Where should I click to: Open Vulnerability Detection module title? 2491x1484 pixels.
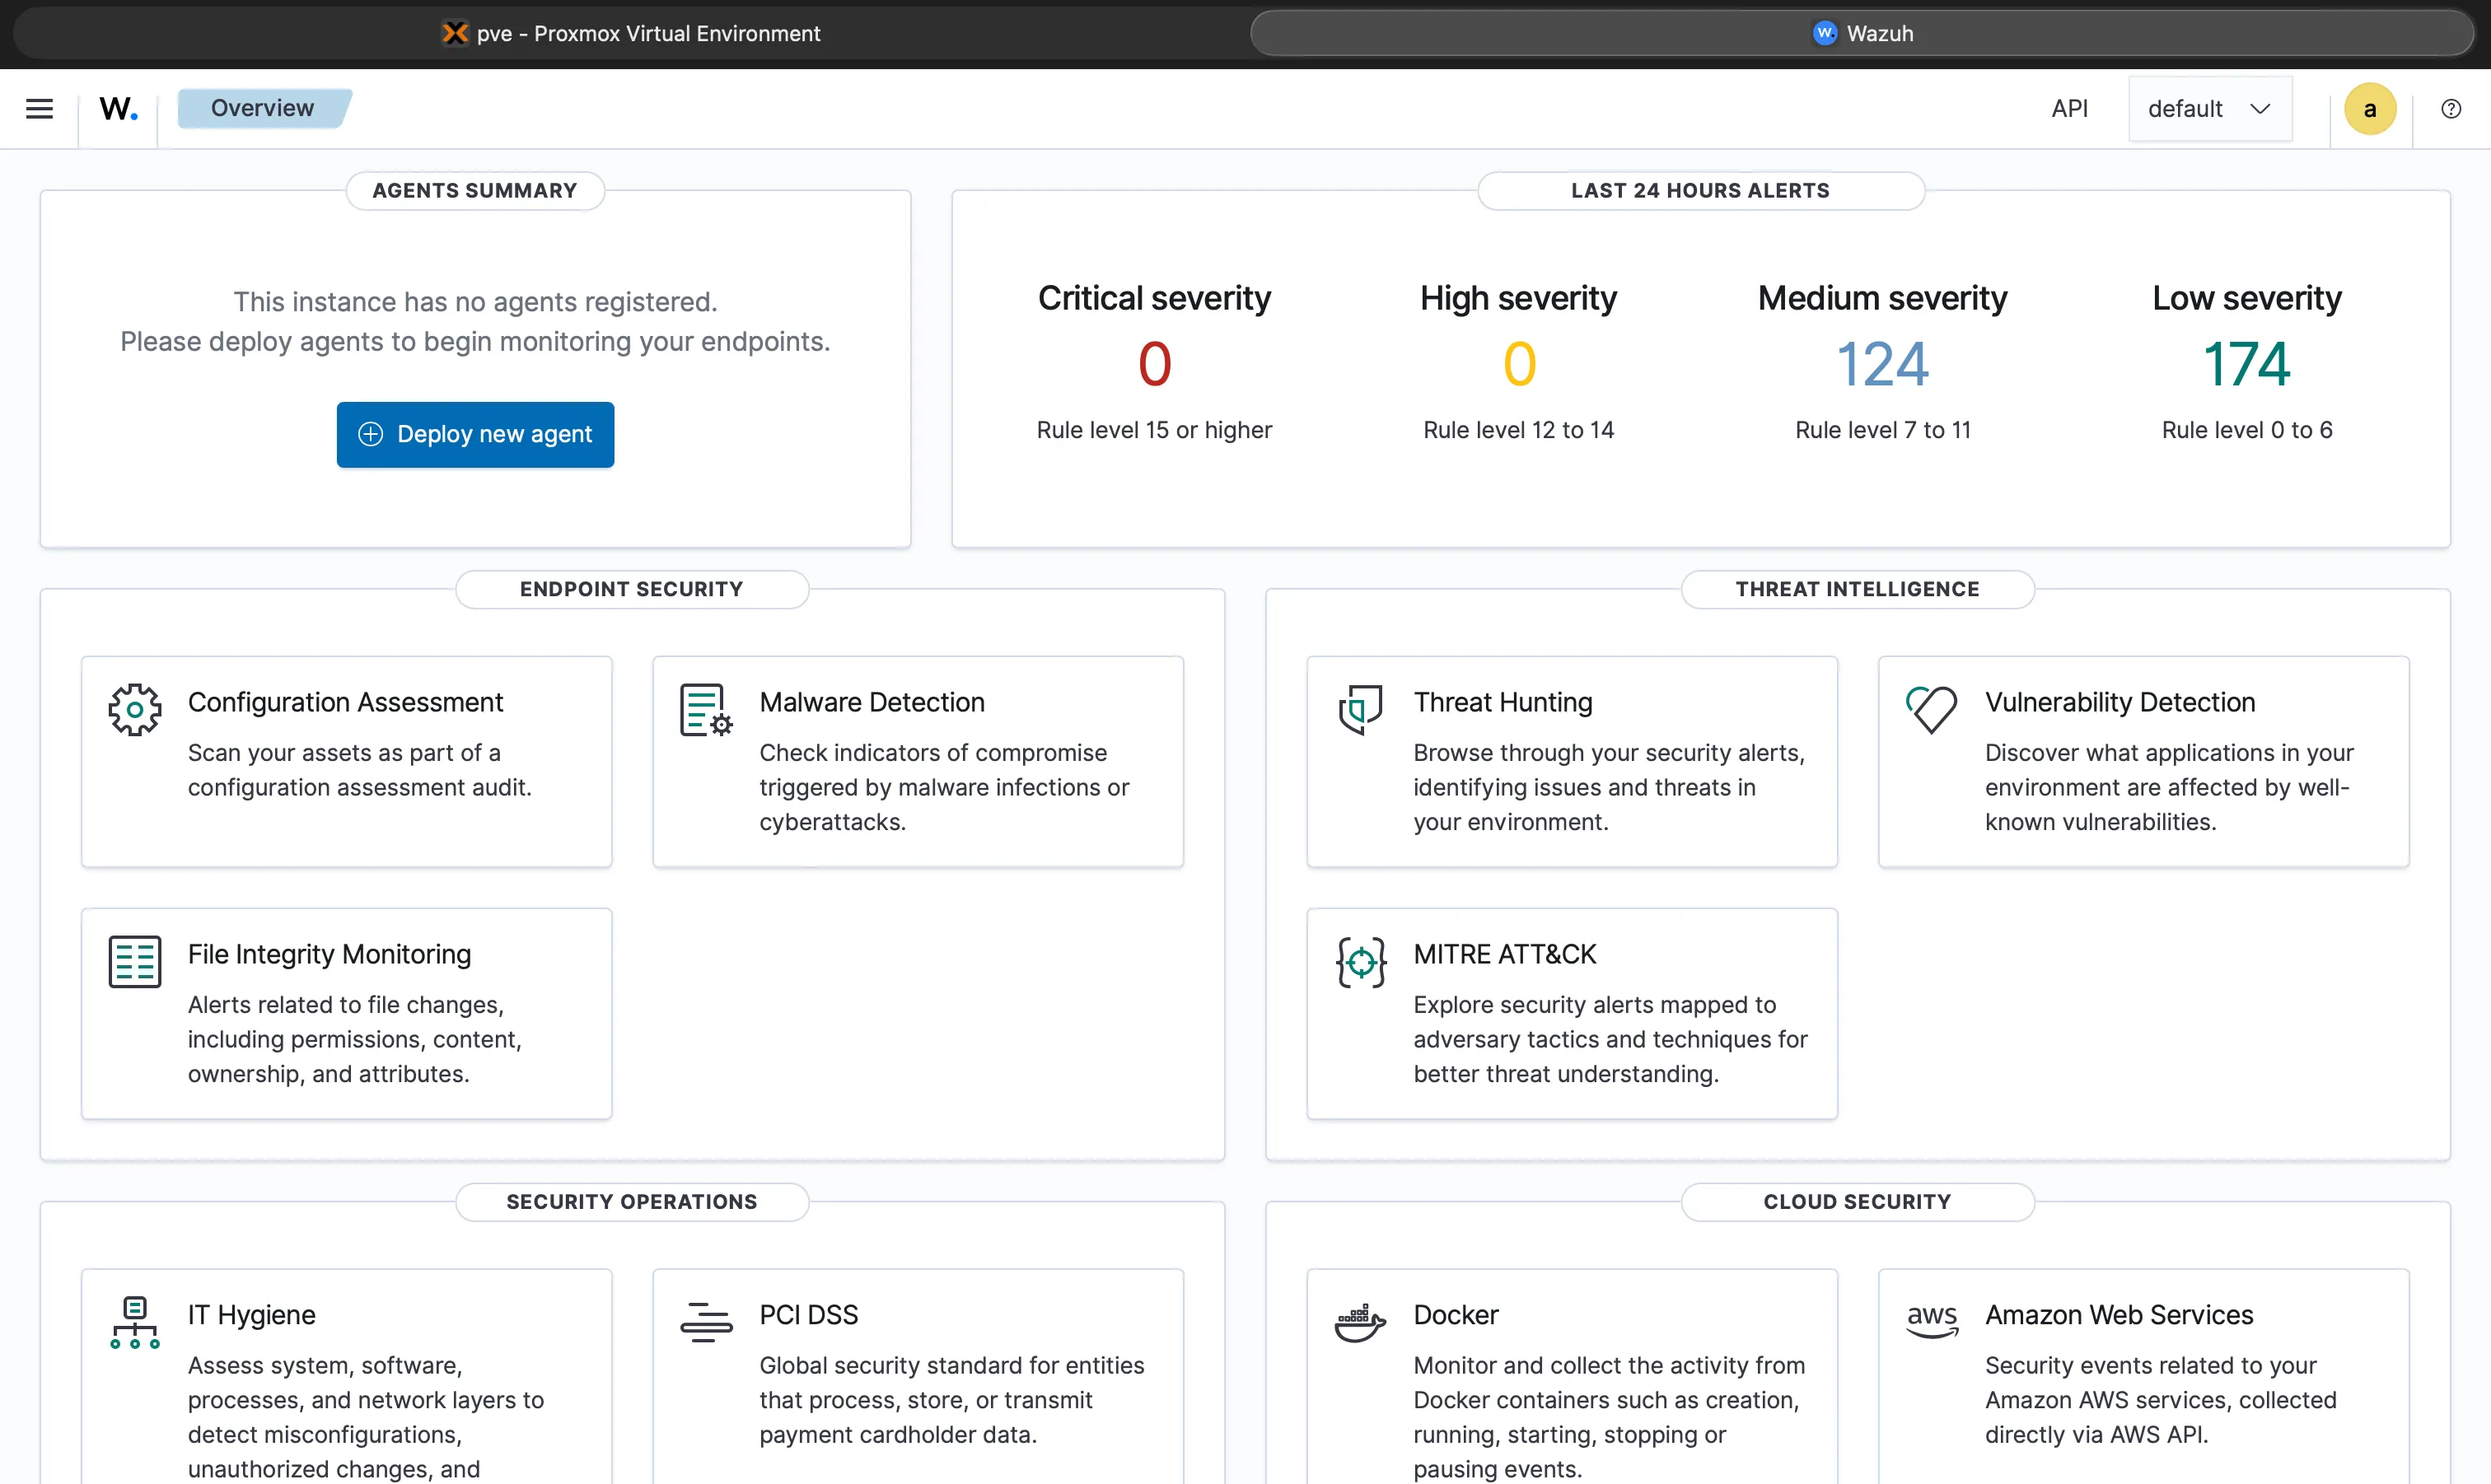[2119, 702]
